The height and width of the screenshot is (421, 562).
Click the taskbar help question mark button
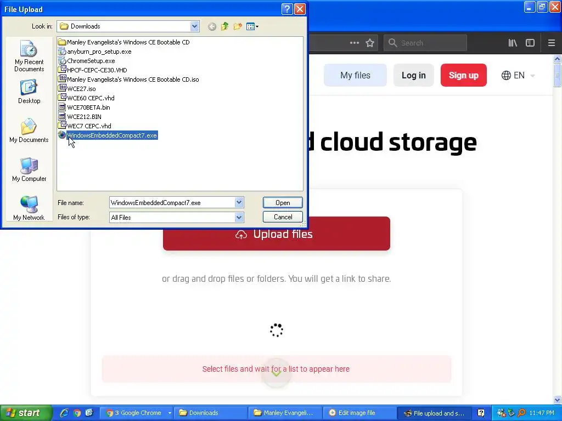click(x=481, y=413)
